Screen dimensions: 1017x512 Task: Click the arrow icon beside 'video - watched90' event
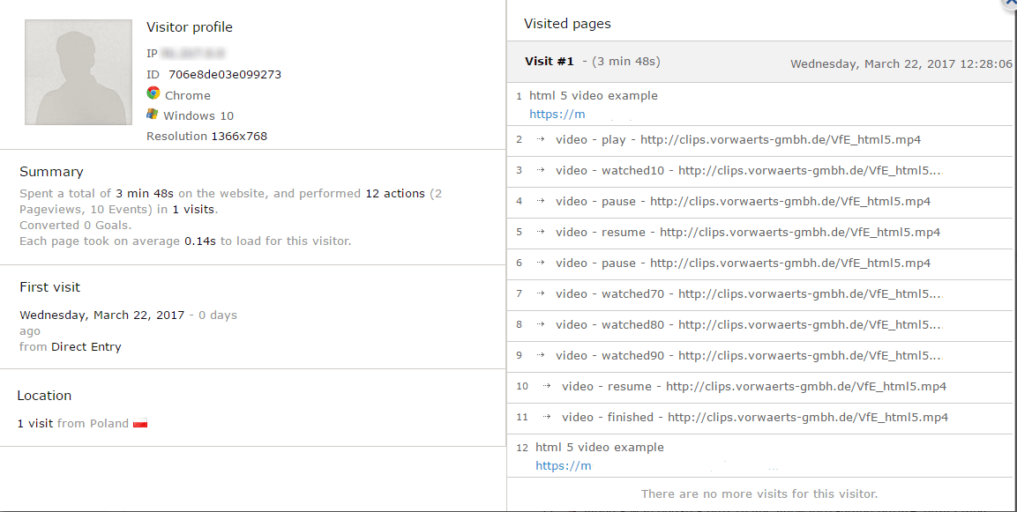coord(539,355)
